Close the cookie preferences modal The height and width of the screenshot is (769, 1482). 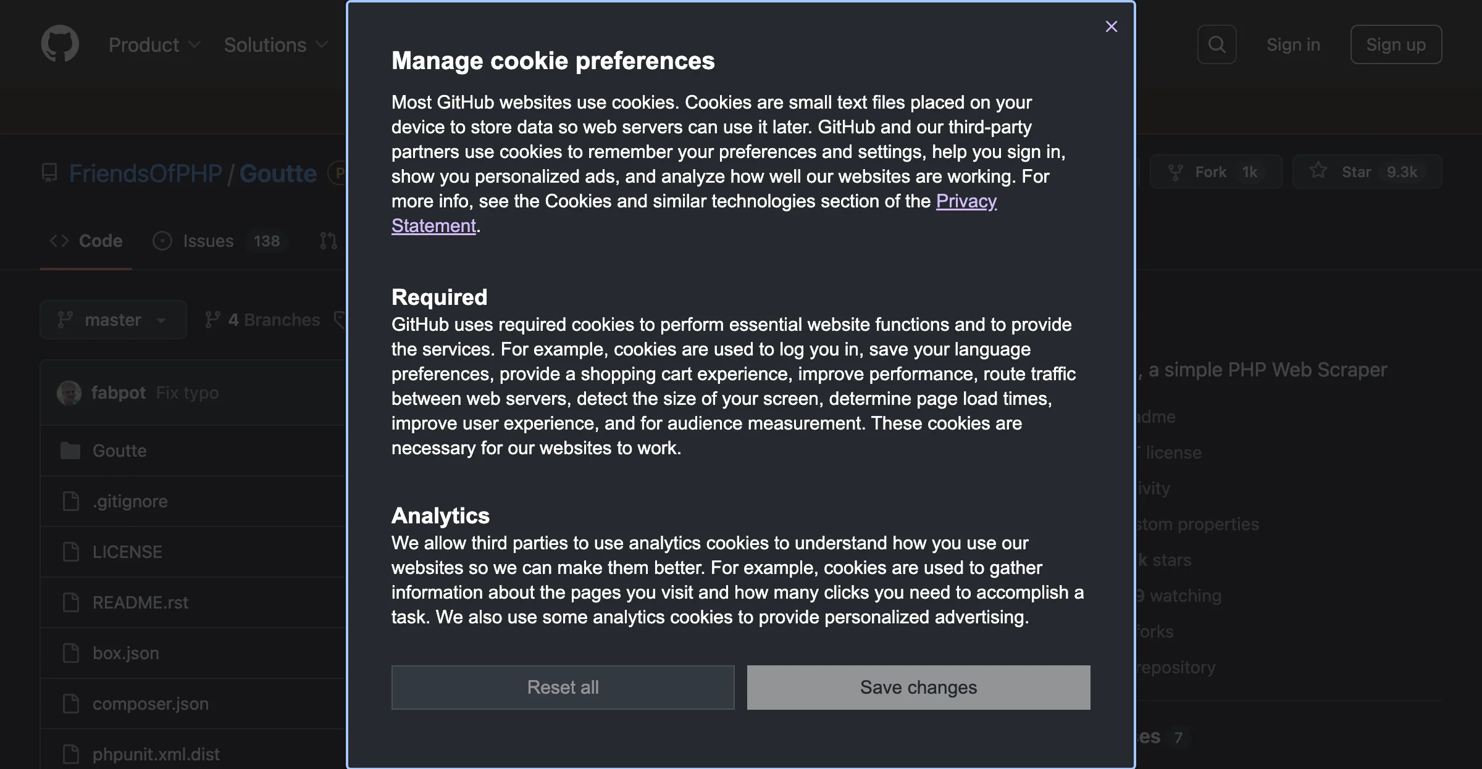tap(1110, 27)
